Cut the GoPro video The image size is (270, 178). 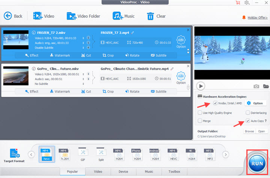[86, 91]
